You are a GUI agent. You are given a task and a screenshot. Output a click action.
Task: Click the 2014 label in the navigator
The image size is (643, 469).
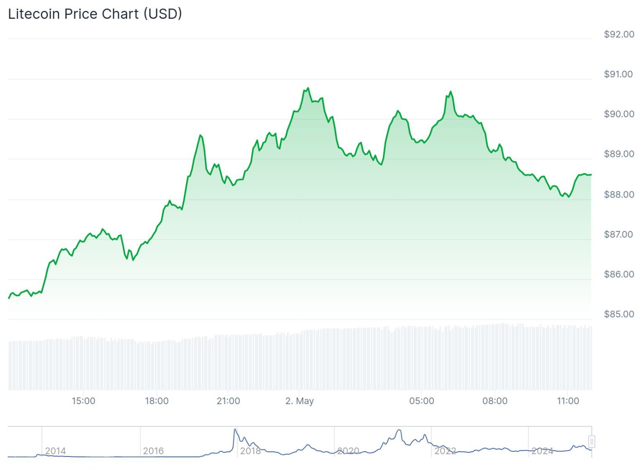point(55,451)
